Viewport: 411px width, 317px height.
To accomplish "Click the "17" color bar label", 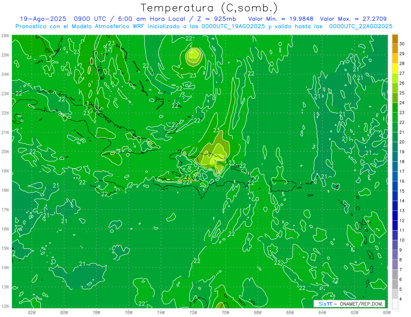I will (x=402, y=171).
